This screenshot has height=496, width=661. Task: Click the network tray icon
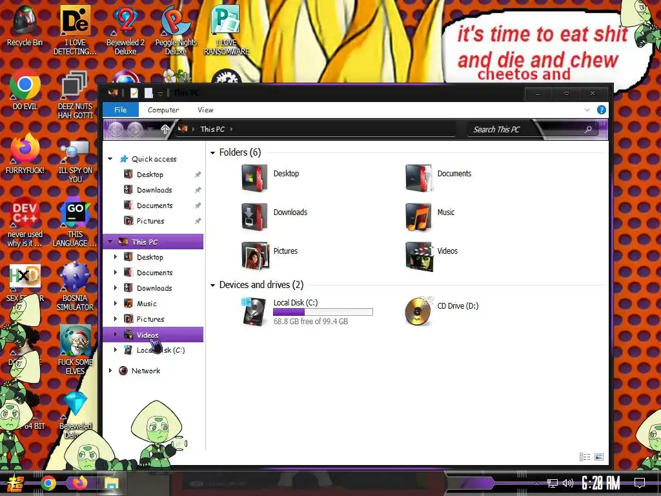coord(552,483)
